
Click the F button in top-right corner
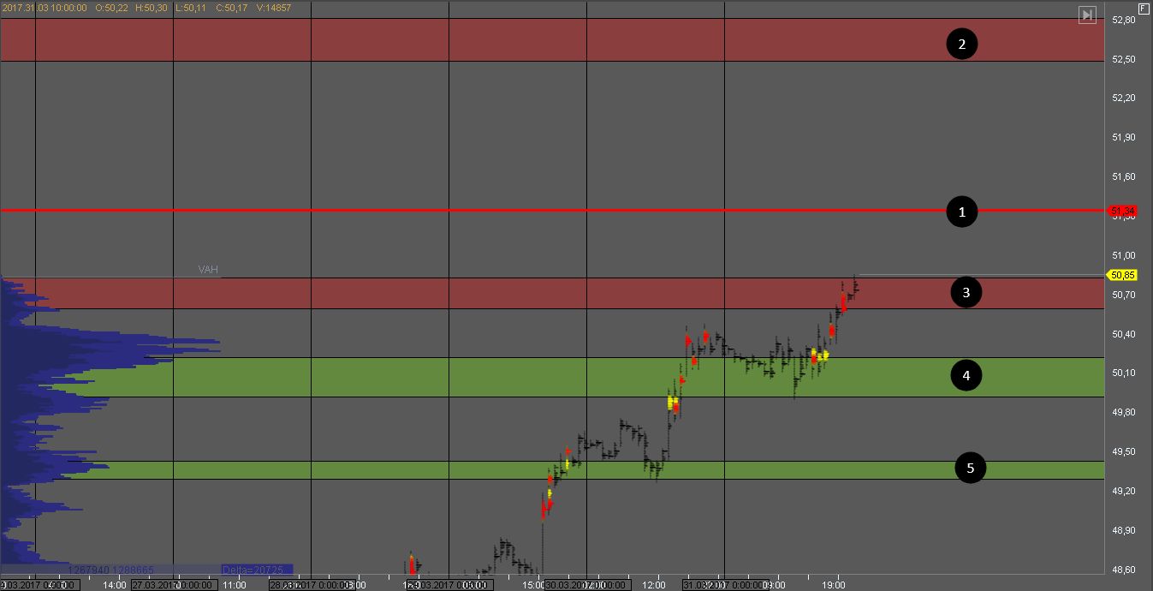click(1144, 9)
